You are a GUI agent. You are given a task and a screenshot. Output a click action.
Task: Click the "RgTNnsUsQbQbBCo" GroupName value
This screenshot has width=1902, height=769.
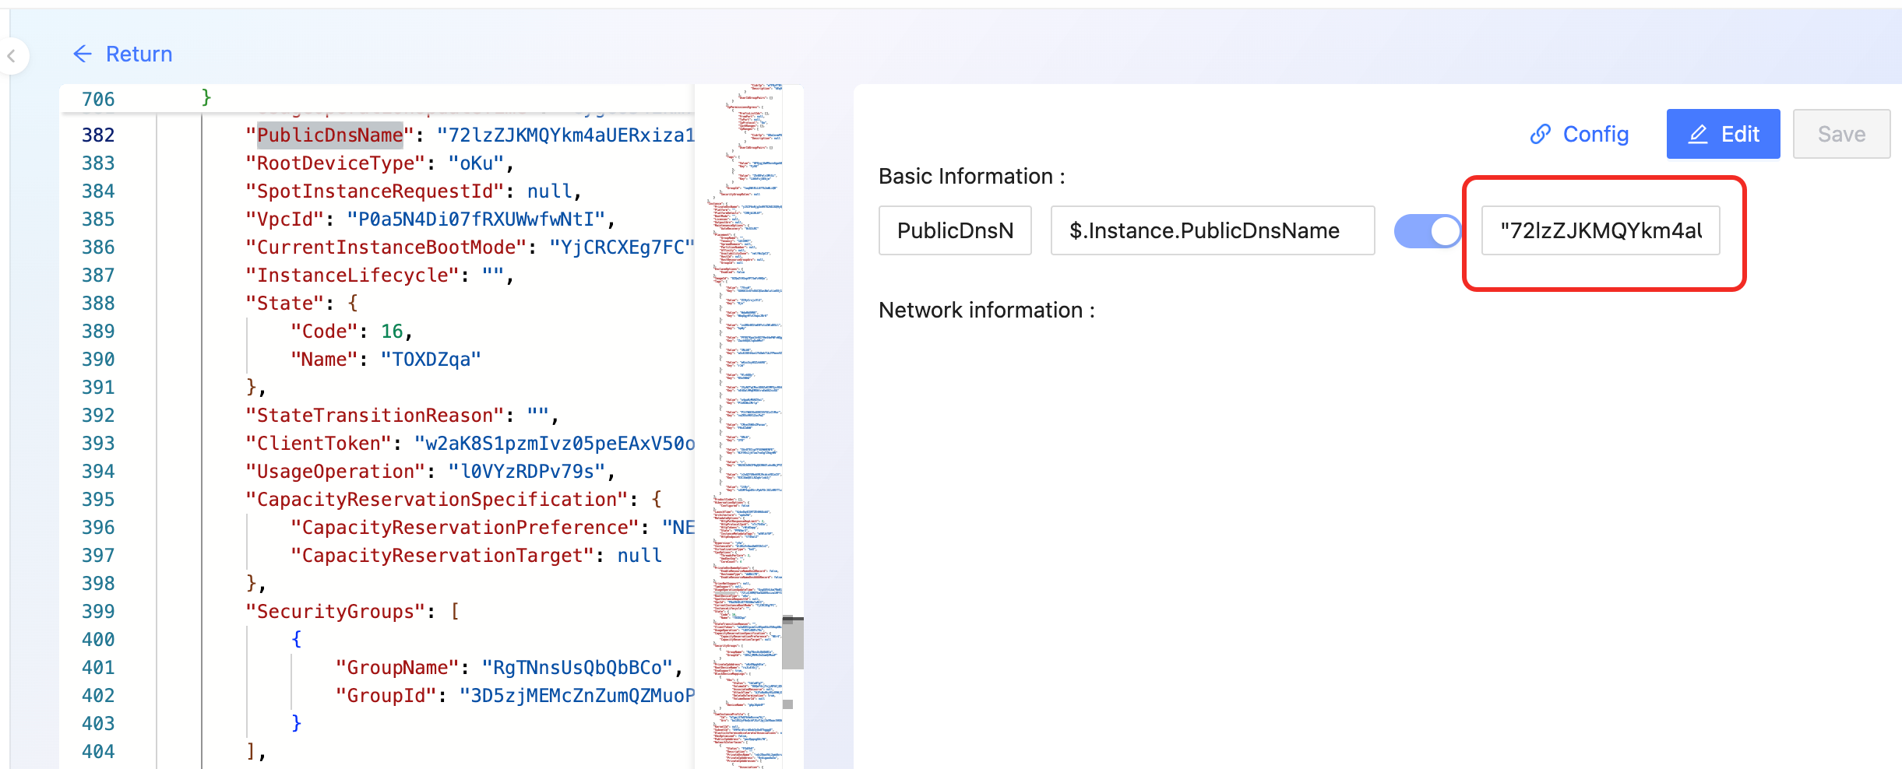(x=577, y=667)
